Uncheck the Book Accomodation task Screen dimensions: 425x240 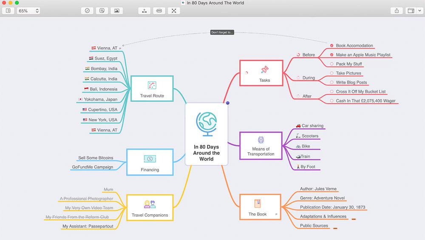click(x=331, y=45)
